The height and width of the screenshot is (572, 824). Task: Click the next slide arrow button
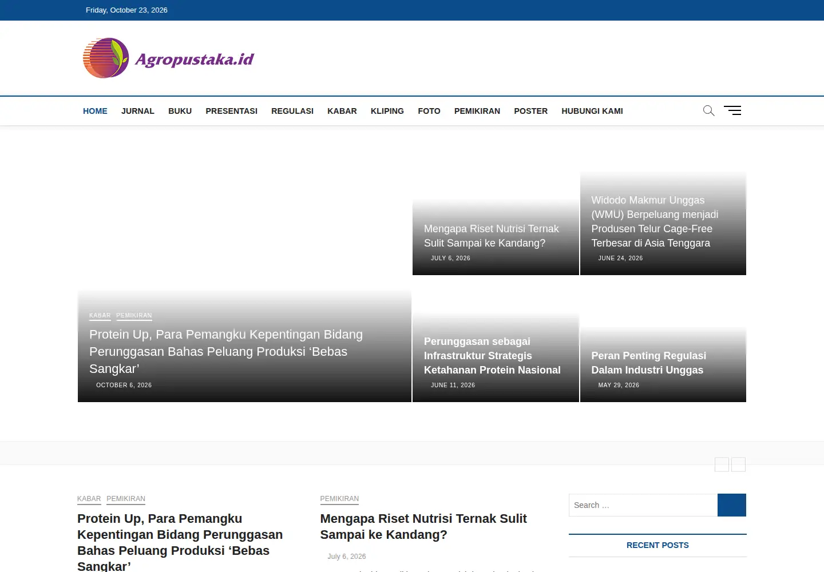click(x=739, y=464)
